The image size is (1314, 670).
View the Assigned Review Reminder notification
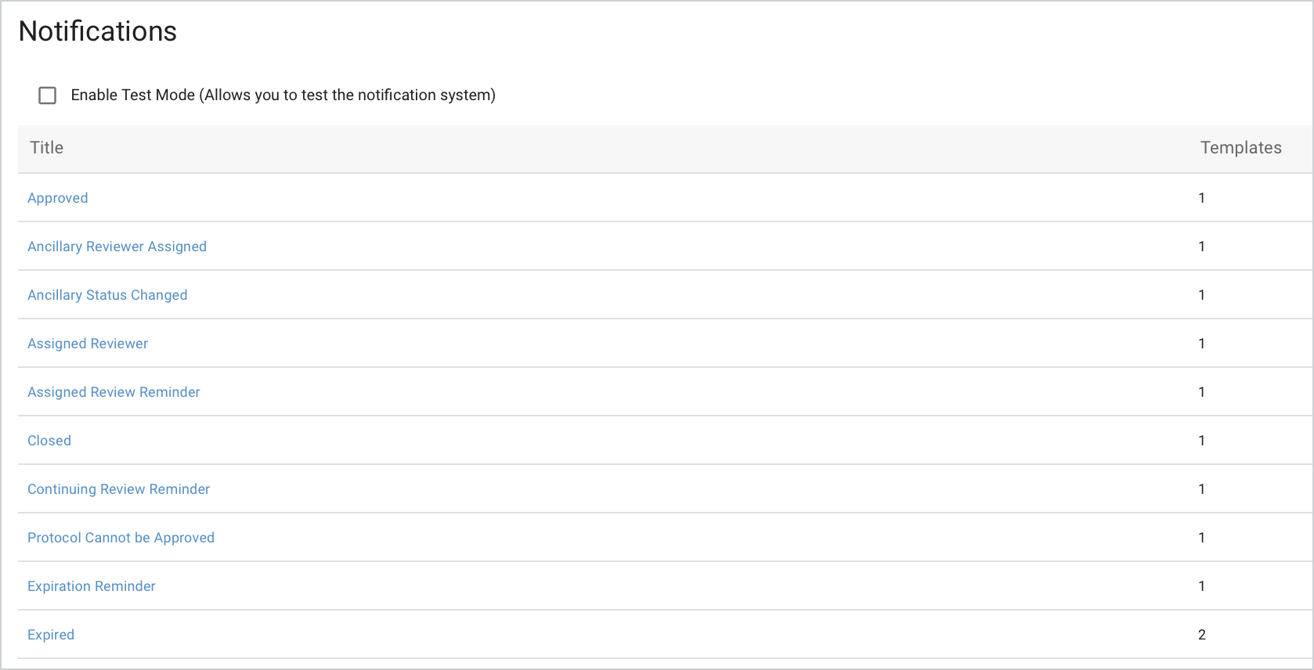pos(114,392)
